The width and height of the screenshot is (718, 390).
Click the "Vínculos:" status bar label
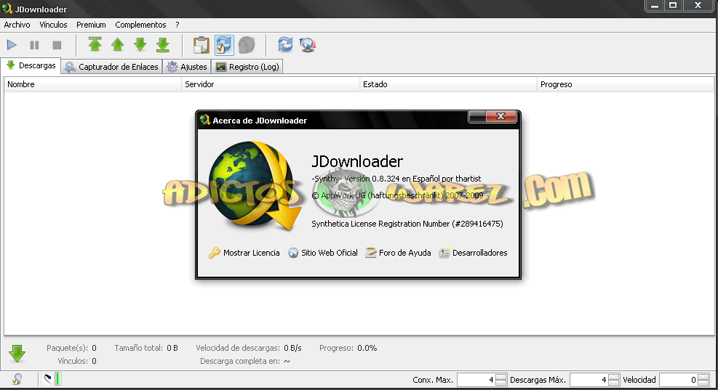tap(73, 361)
